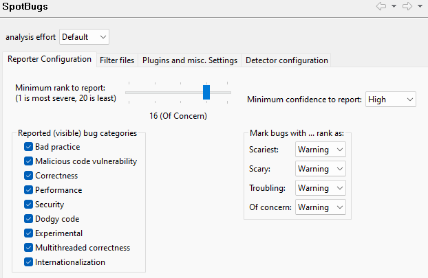The height and width of the screenshot is (278, 428).
Task: Toggle the Performance checkbox
Action: 28,190
